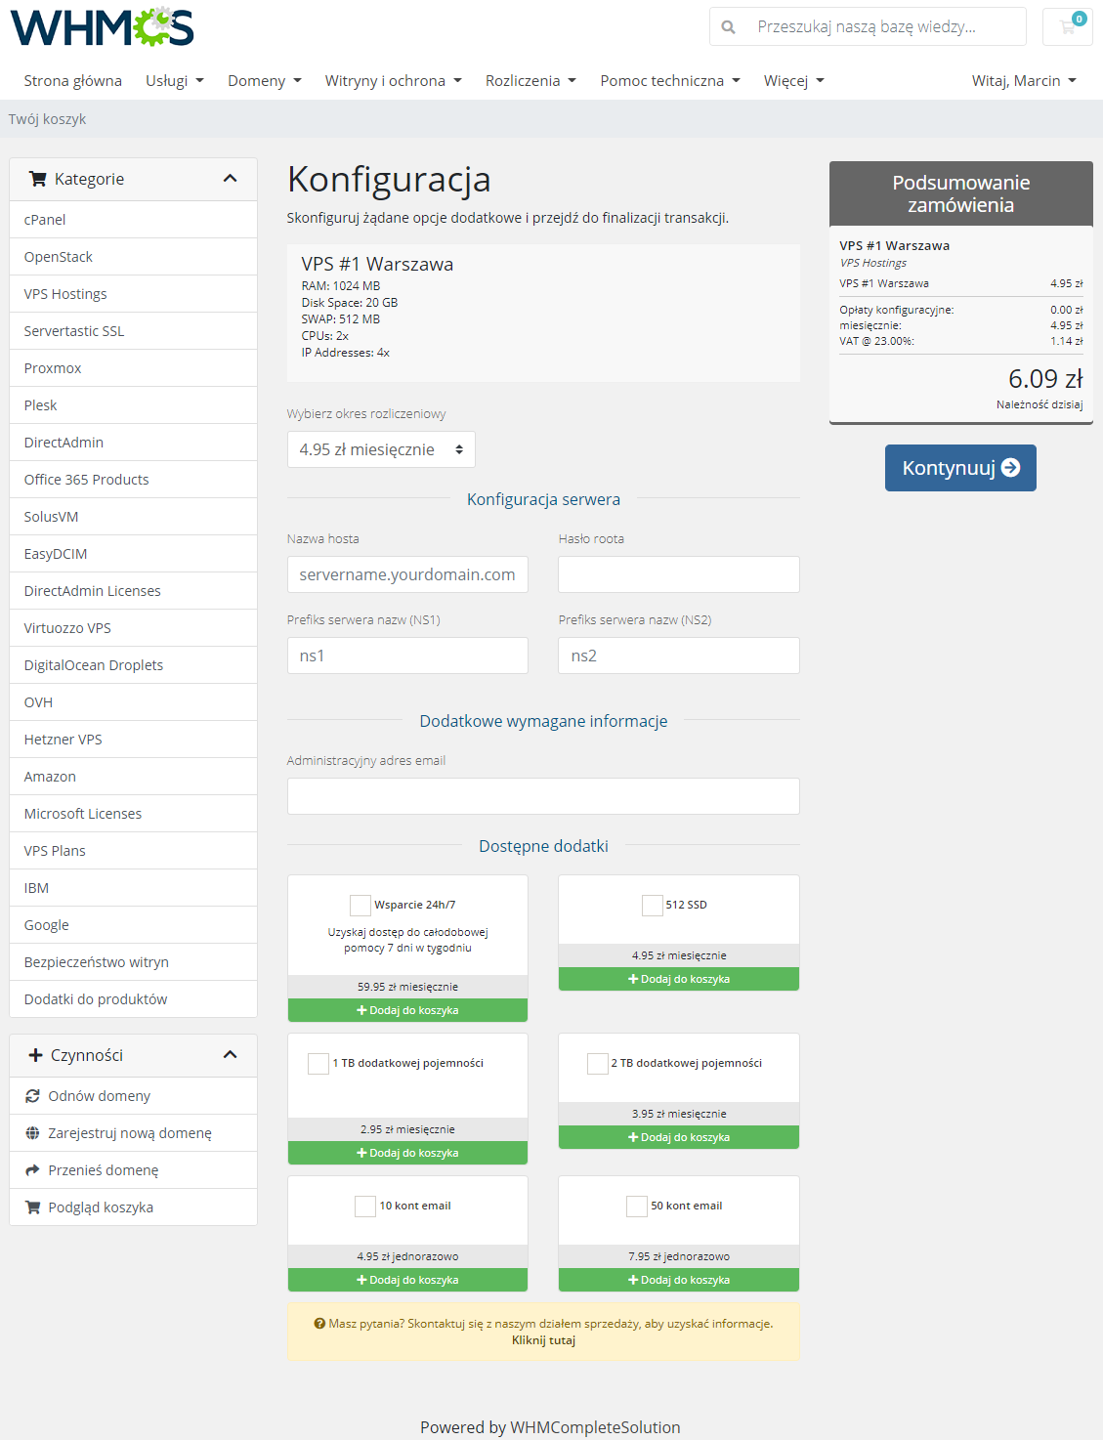The height and width of the screenshot is (1440, 1103).
Task: Go to Strona główna
Action: pyautogui.click(x=72, y=80)
